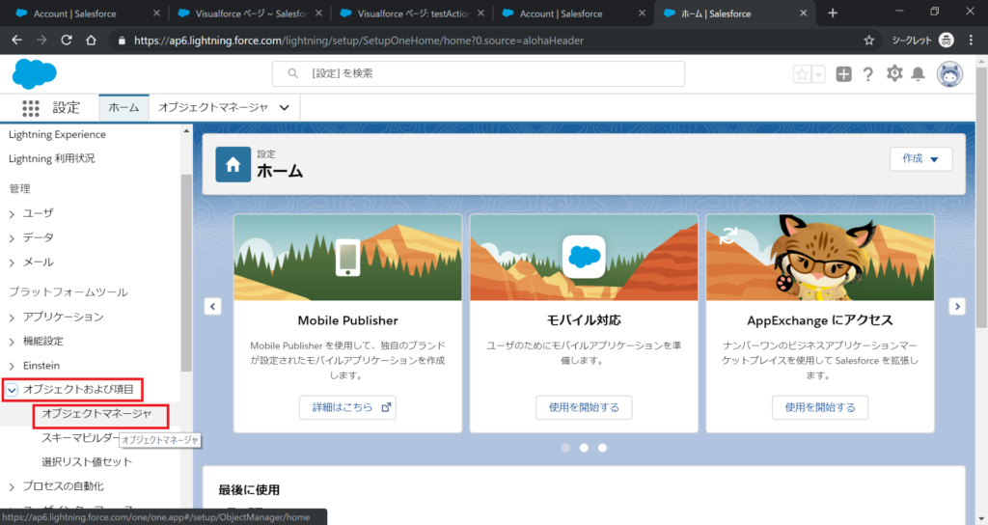The image size is (988, 525).
Task: Click the Favorites star icon
Action: point(802,74)
